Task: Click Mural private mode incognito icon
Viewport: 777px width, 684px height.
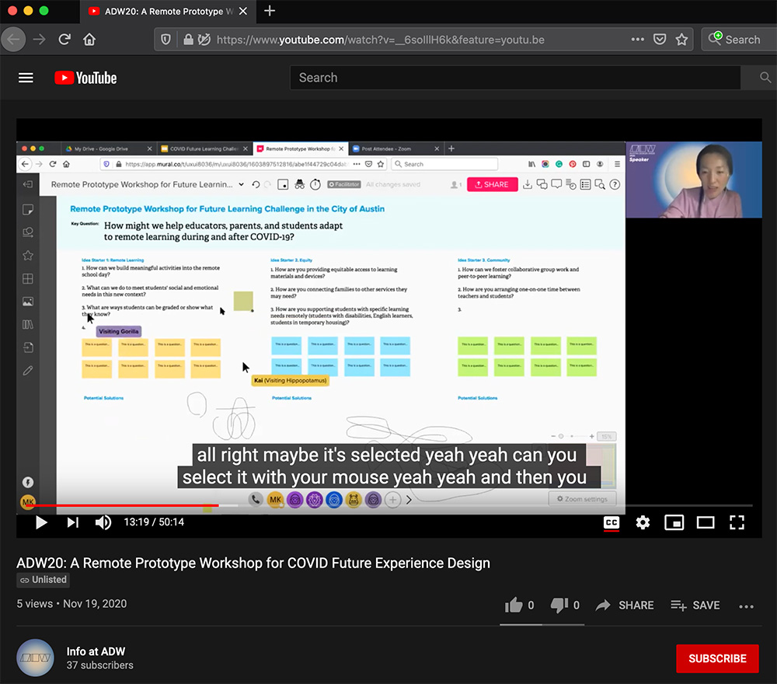Action: click(299, 184)
